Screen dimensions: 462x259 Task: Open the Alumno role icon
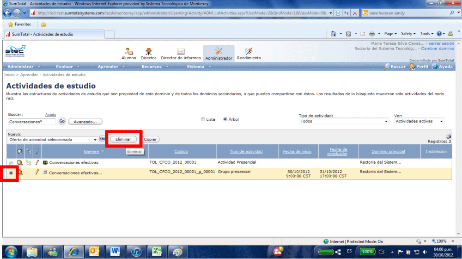coord(129,54)
